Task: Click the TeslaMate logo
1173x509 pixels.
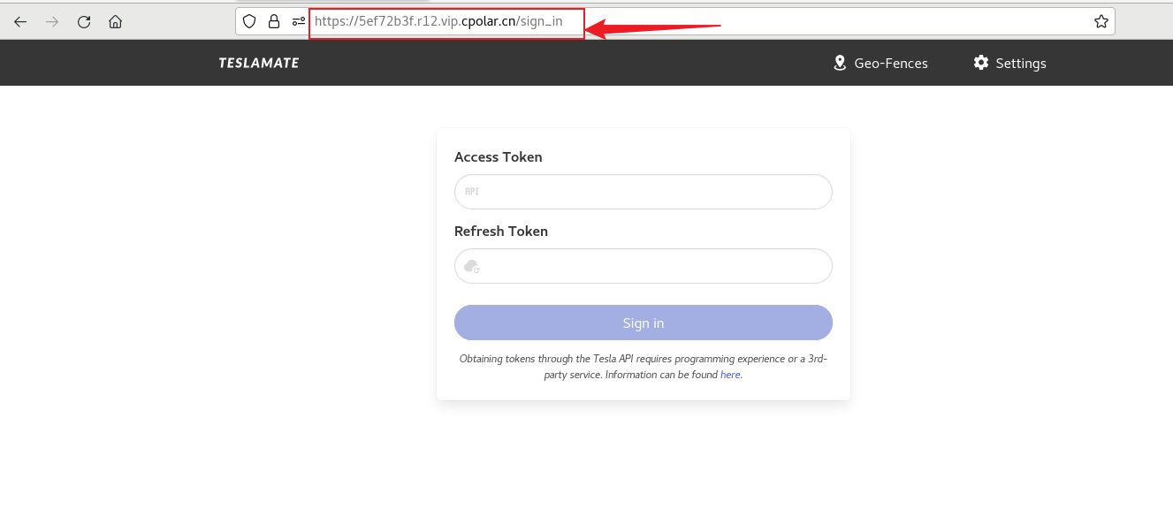Action: 259,63
